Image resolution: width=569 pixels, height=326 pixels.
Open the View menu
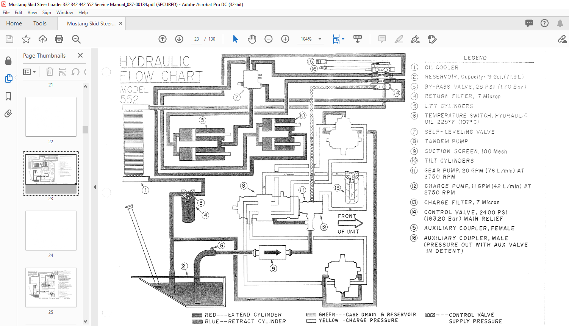click(x=32, y=13)
